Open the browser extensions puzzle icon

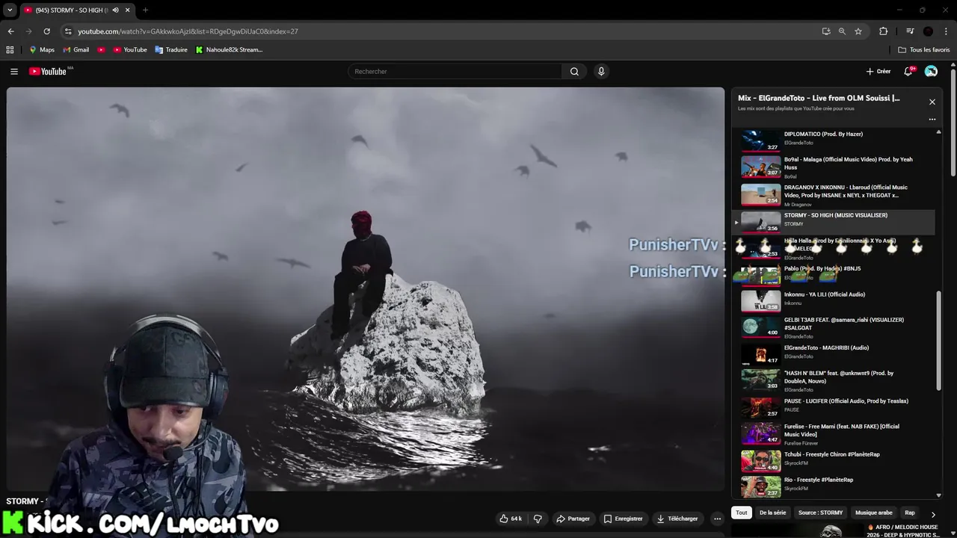coord(883,31)
